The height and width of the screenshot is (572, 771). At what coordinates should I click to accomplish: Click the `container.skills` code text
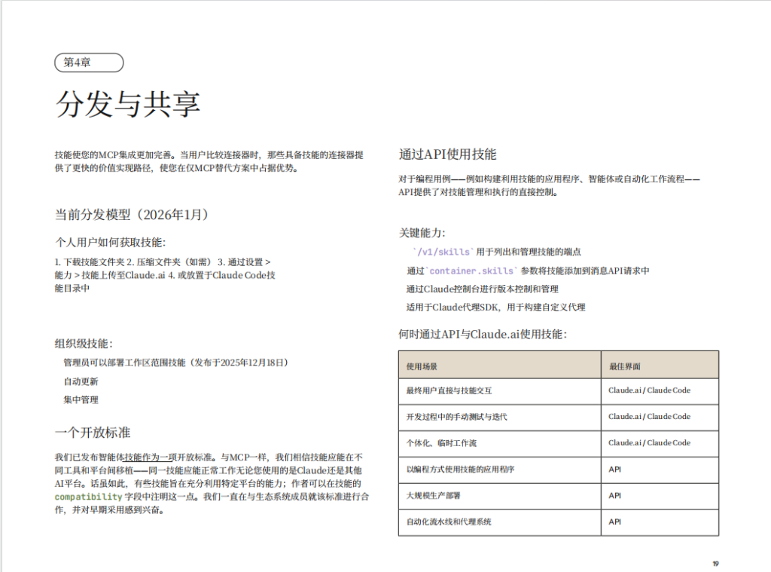pos(472,271)
